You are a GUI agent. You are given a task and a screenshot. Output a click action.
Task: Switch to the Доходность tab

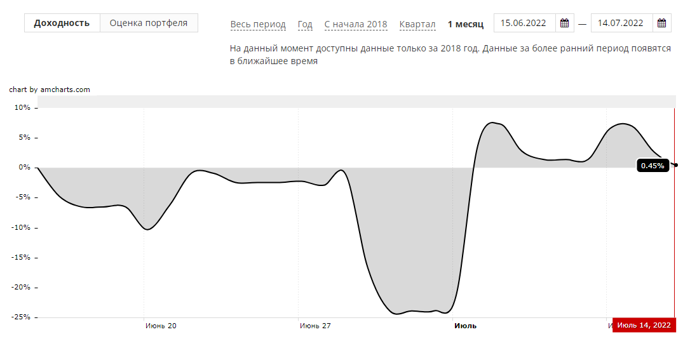coord(62,23)
